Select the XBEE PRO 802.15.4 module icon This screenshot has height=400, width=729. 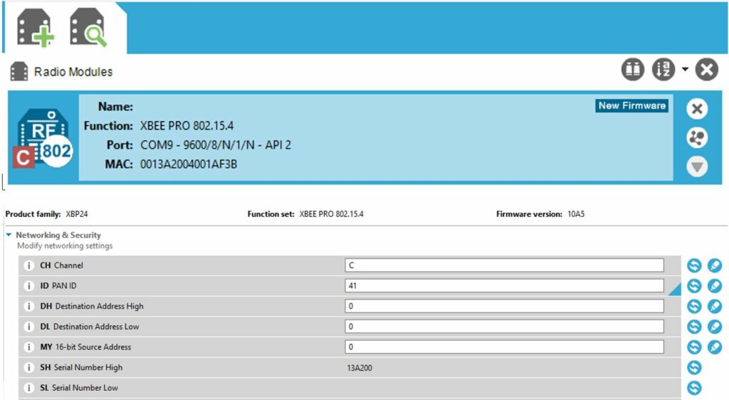(45, 137)
